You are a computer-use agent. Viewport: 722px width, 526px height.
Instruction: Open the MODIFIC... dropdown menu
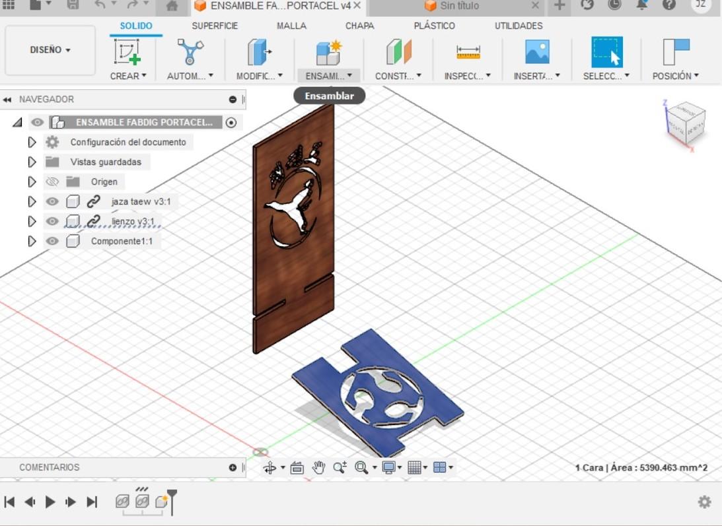tap(259, 76)
